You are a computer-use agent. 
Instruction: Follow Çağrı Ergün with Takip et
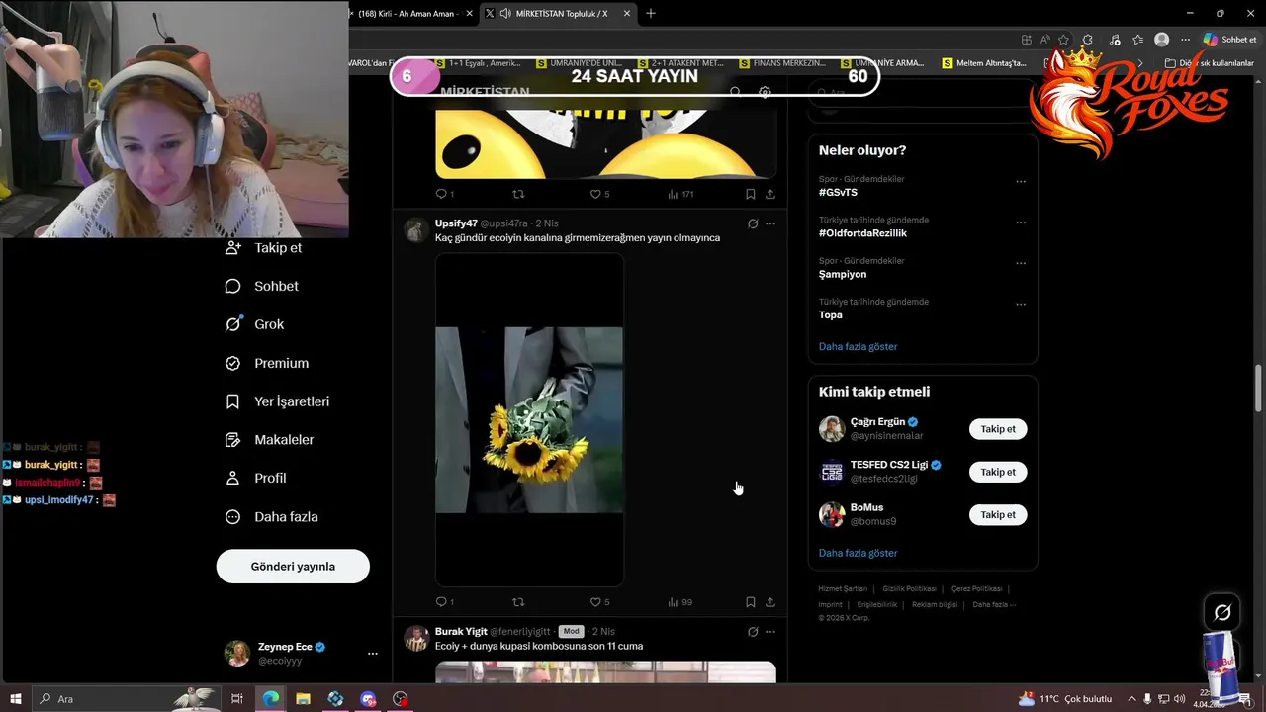tap(998, 429)
